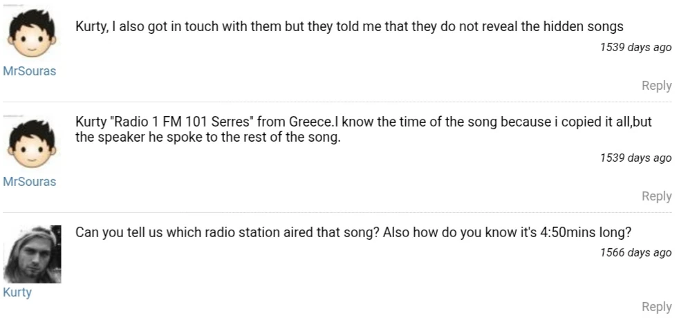
Task: Open MrSouras username link under the hidden songs comment
Action: click(29, 71)
